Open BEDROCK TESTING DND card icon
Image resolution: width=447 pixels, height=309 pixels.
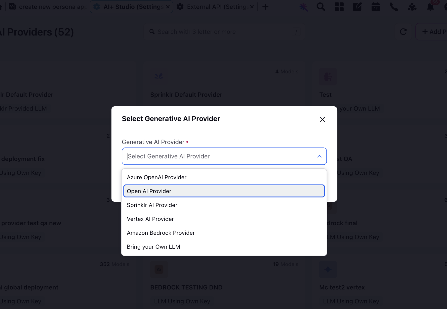(159, 269)
